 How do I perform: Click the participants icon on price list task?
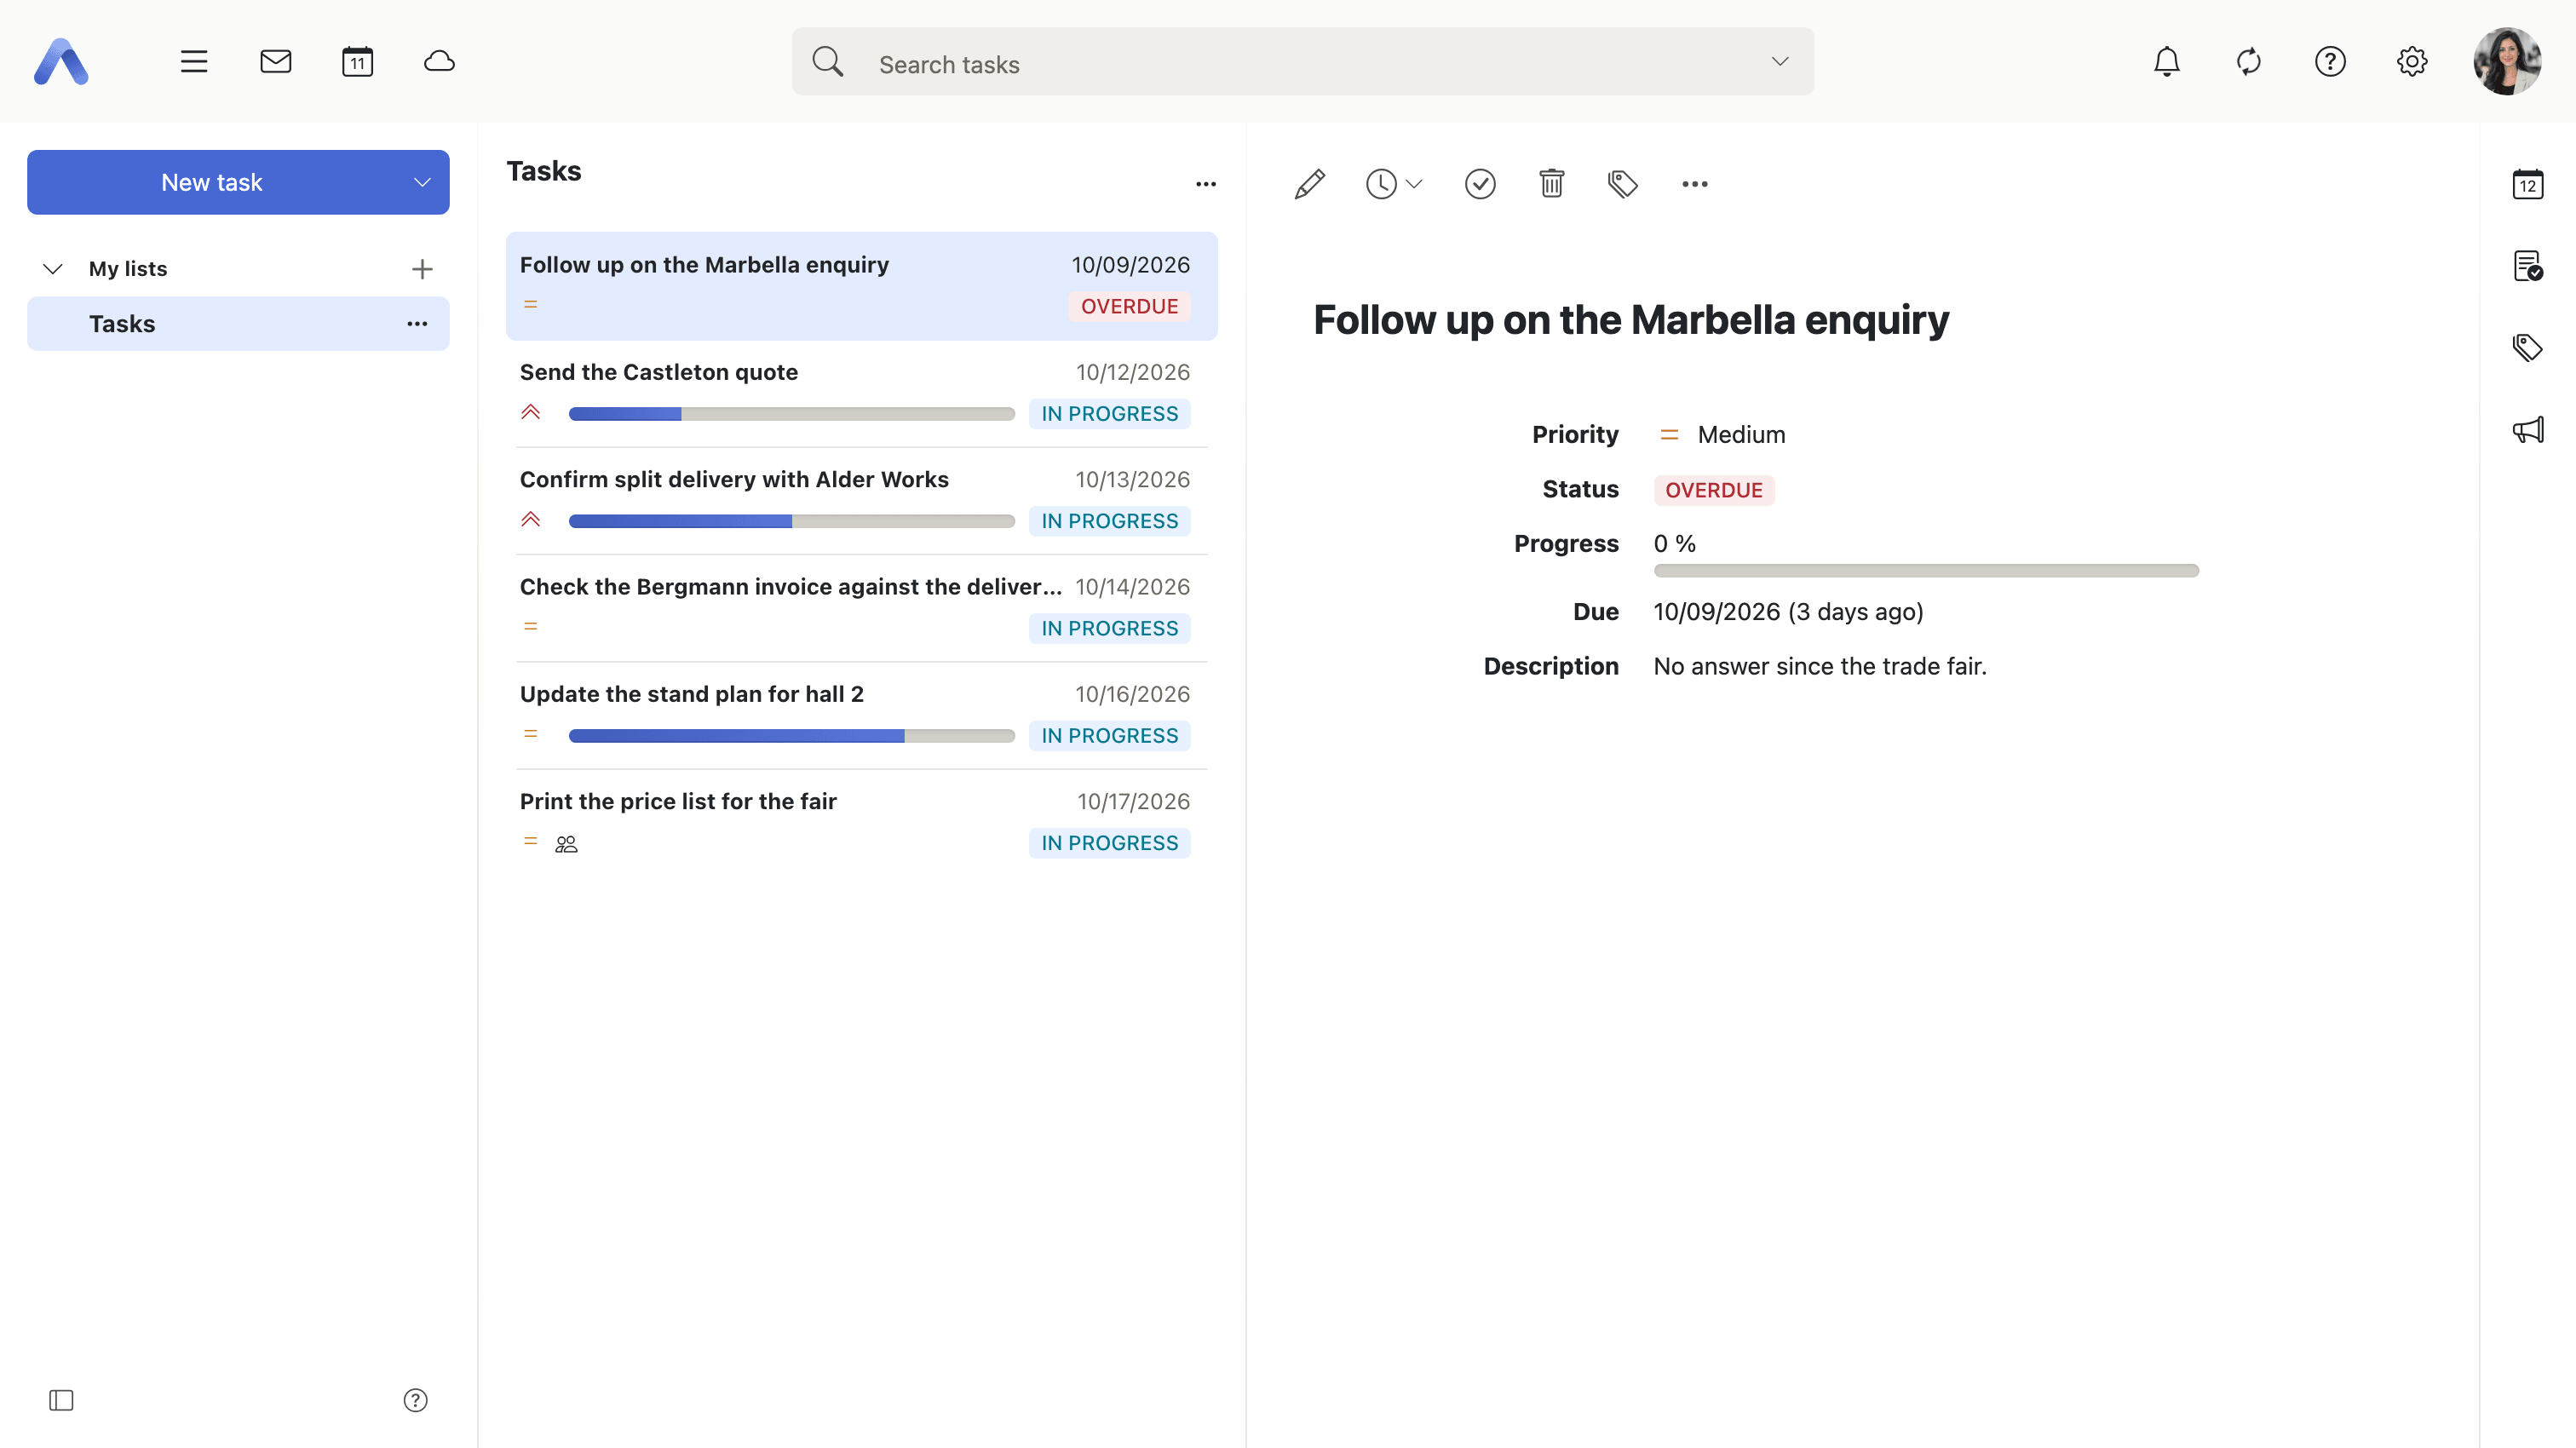[x=566, y=844]
